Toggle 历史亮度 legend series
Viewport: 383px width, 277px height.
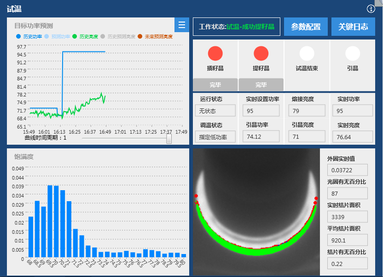(85, 36)
